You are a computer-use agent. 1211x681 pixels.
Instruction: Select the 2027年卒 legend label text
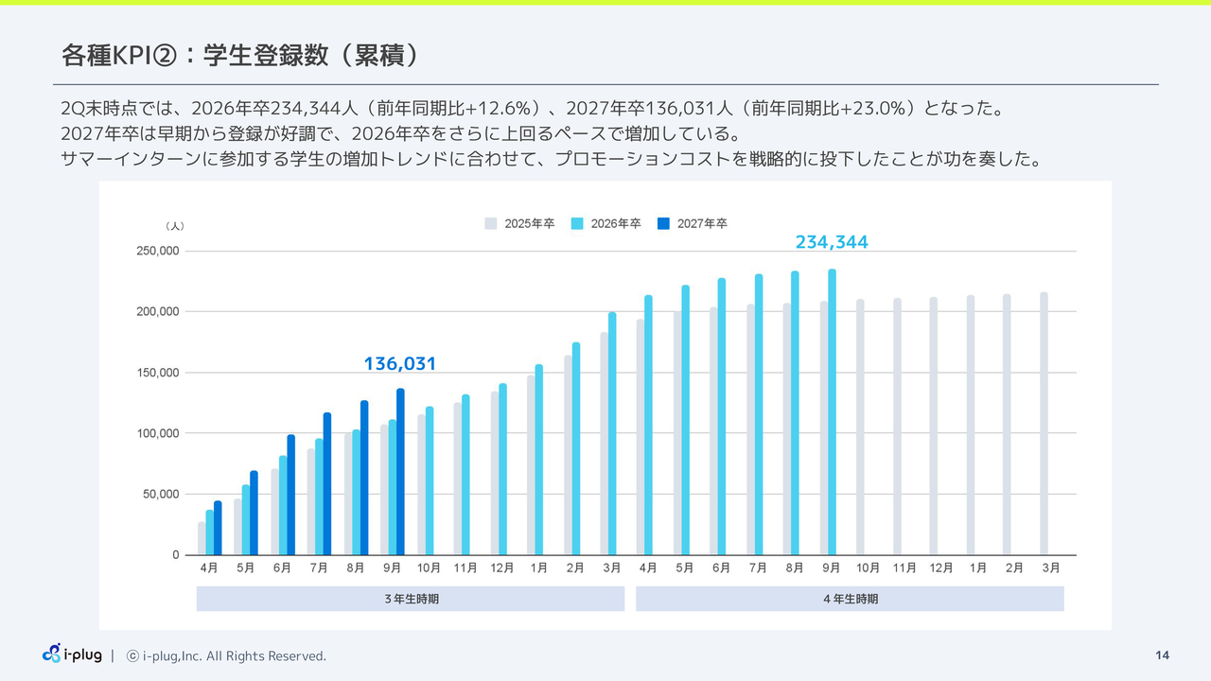702,223
